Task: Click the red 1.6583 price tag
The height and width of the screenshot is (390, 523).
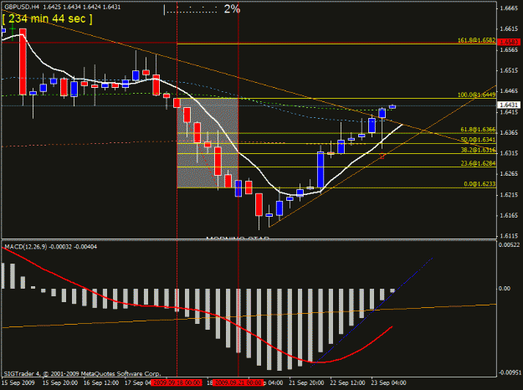Action: (x=509, y=42)
